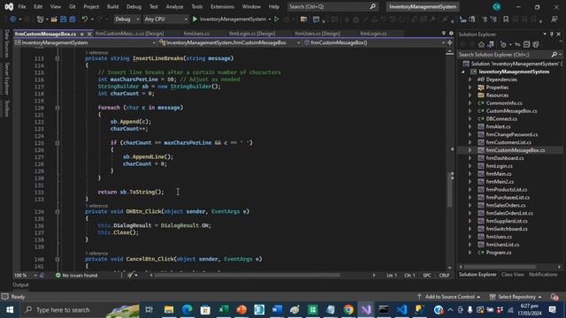566x318 pixels.
Task: Open Google Chrome from the taskbar
Action: click(348, 310)
